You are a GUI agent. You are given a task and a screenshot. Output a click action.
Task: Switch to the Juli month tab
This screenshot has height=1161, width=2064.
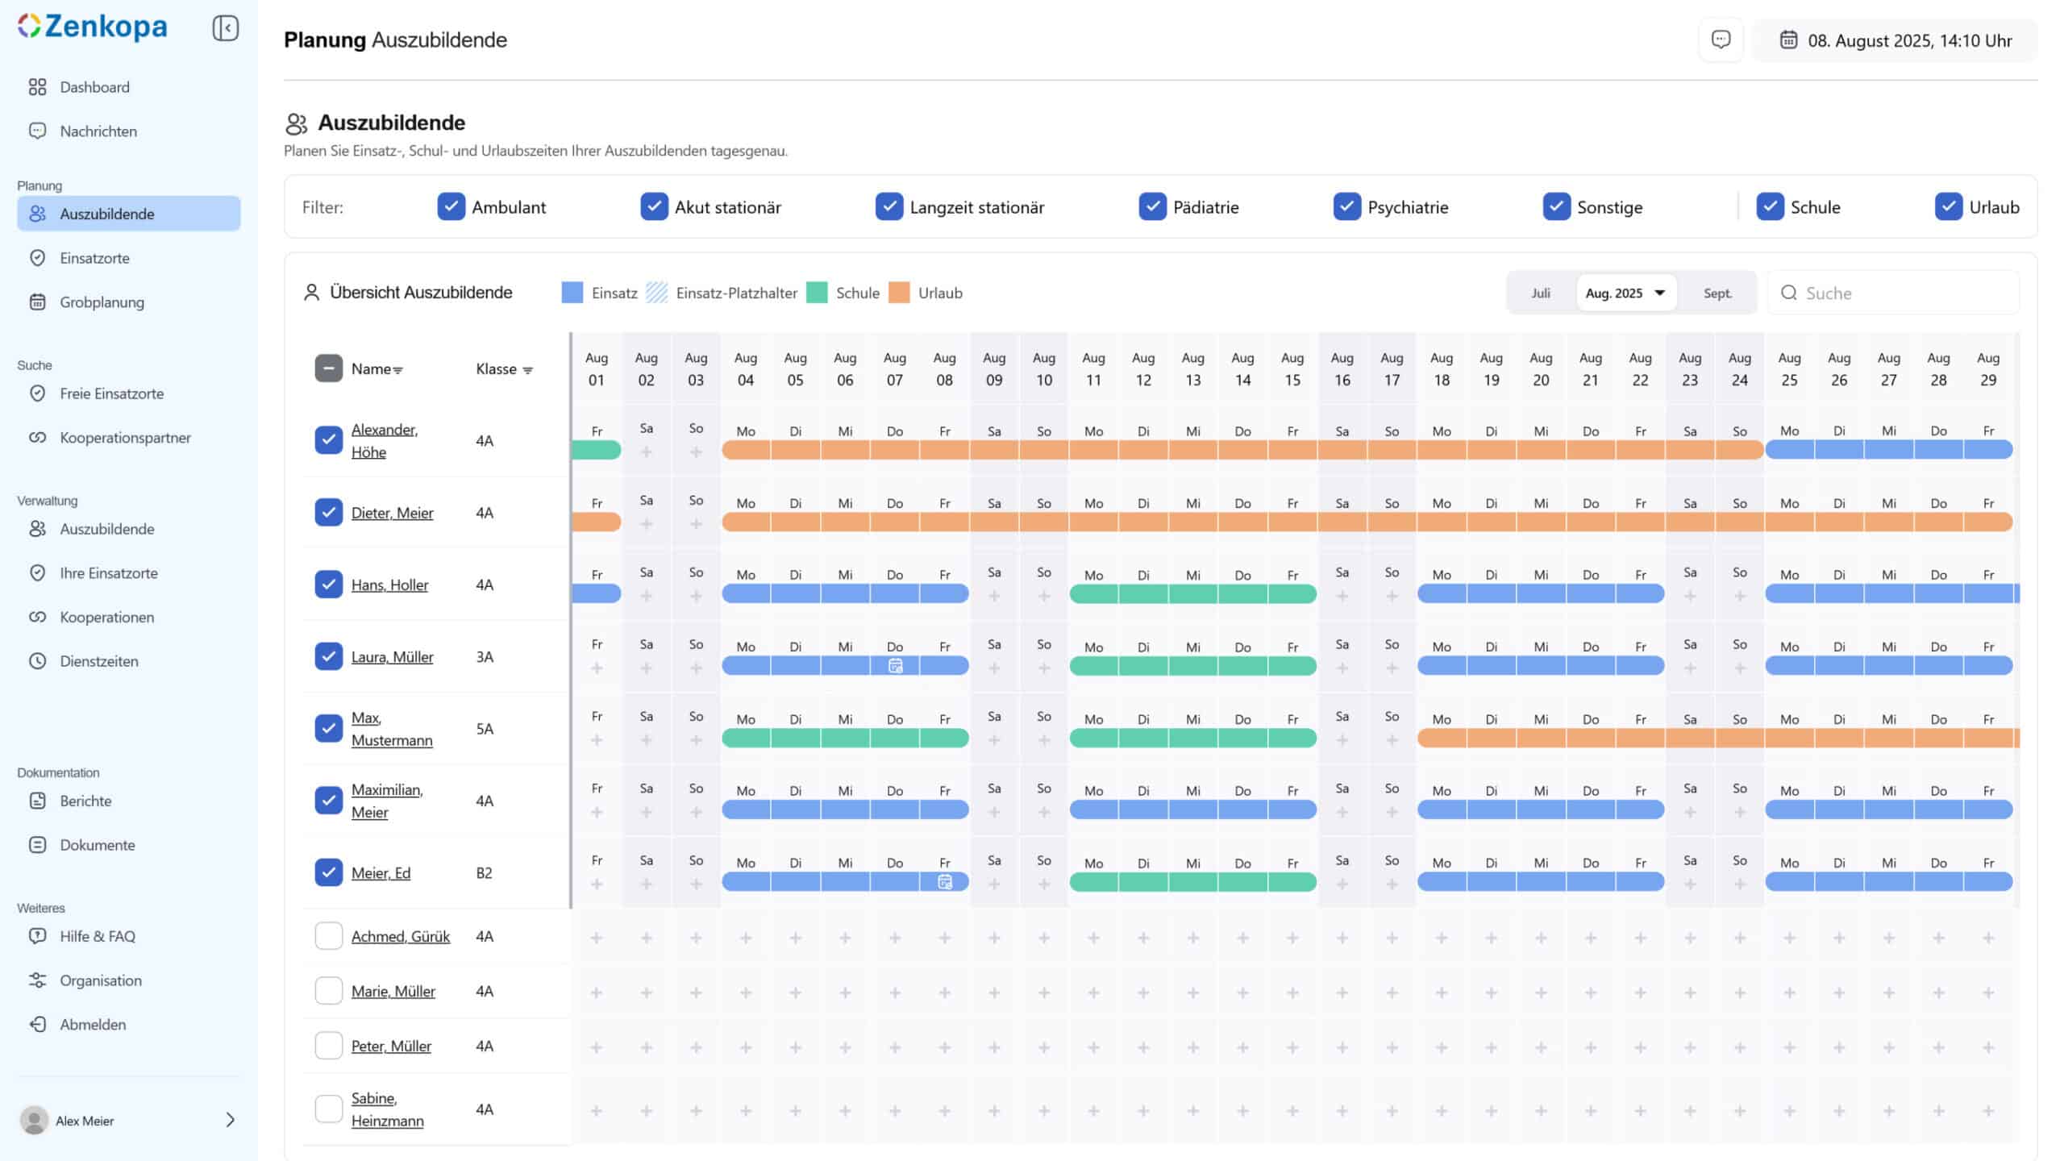click(x=1541, y=293)
